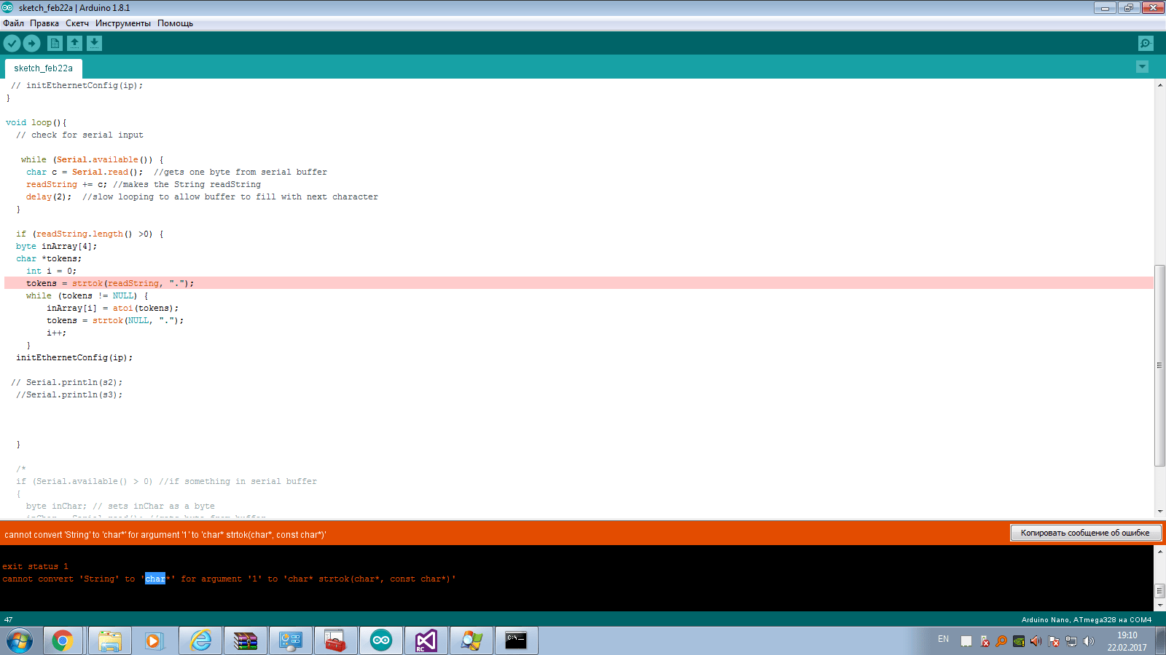Open the Файл menu
The height and width of the screenshot is (655, 1166).
(x=12, y=23)
